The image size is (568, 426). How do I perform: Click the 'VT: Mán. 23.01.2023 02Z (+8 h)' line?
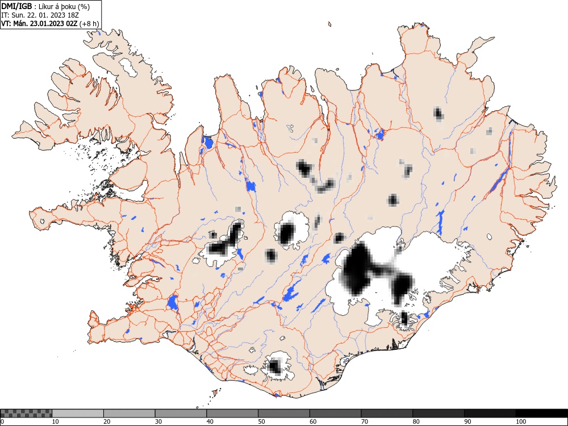click(x=50, y=23)
